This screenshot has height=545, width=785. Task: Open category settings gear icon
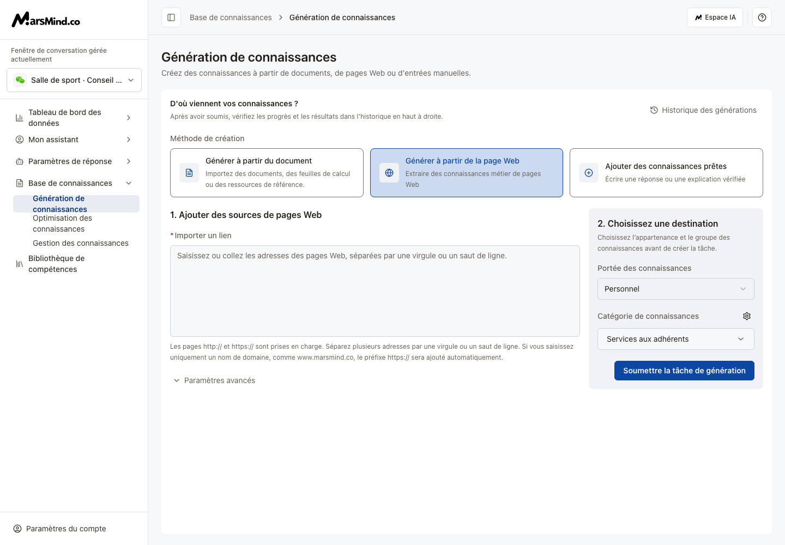747,316
